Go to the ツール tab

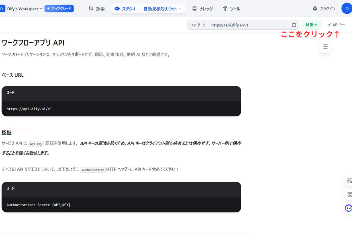point(231,9)
